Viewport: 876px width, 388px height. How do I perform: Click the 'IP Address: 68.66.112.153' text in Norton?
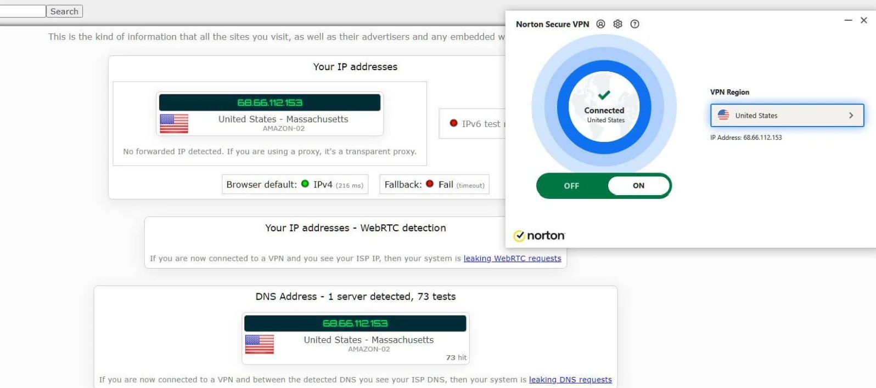click(746, 138)
